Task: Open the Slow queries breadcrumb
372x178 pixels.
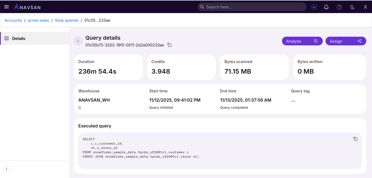Action: tap(67, 20)
